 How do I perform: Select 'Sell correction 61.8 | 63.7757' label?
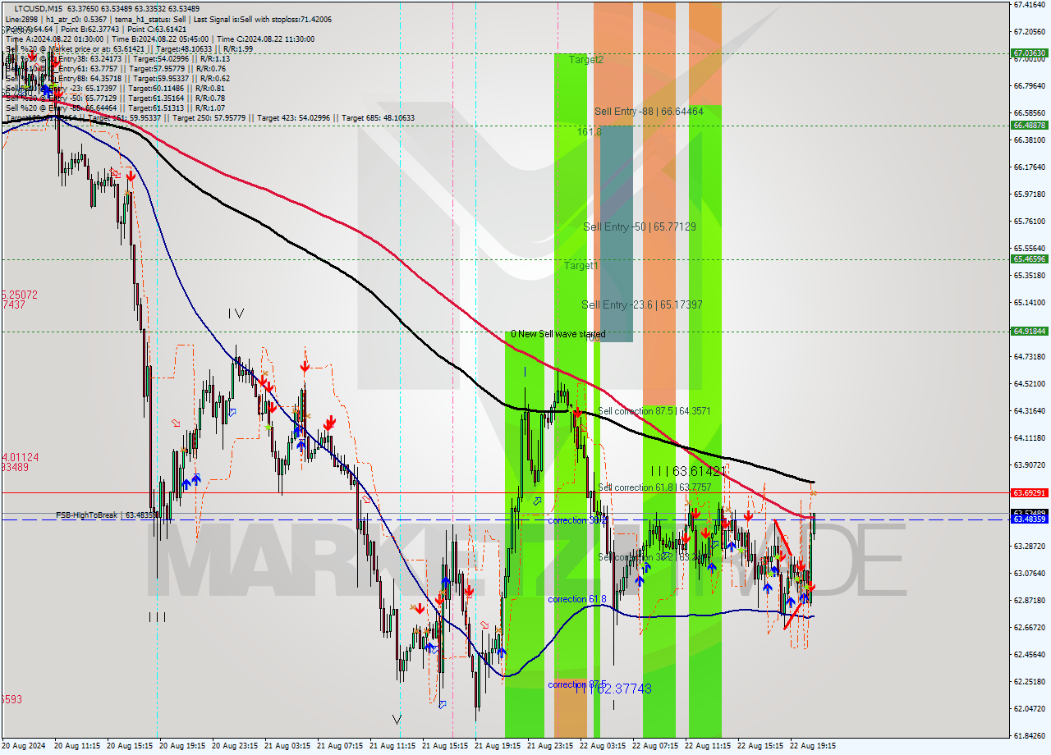(x=654, y=487)
